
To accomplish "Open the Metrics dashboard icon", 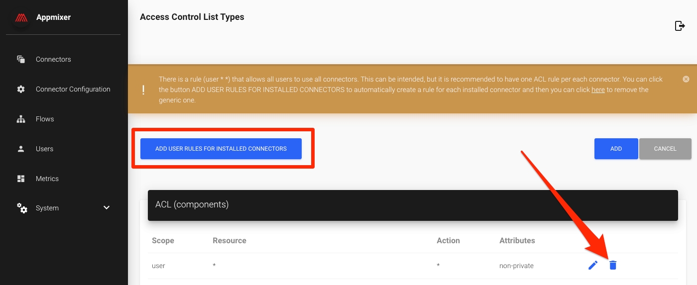I will pos(21,179).
